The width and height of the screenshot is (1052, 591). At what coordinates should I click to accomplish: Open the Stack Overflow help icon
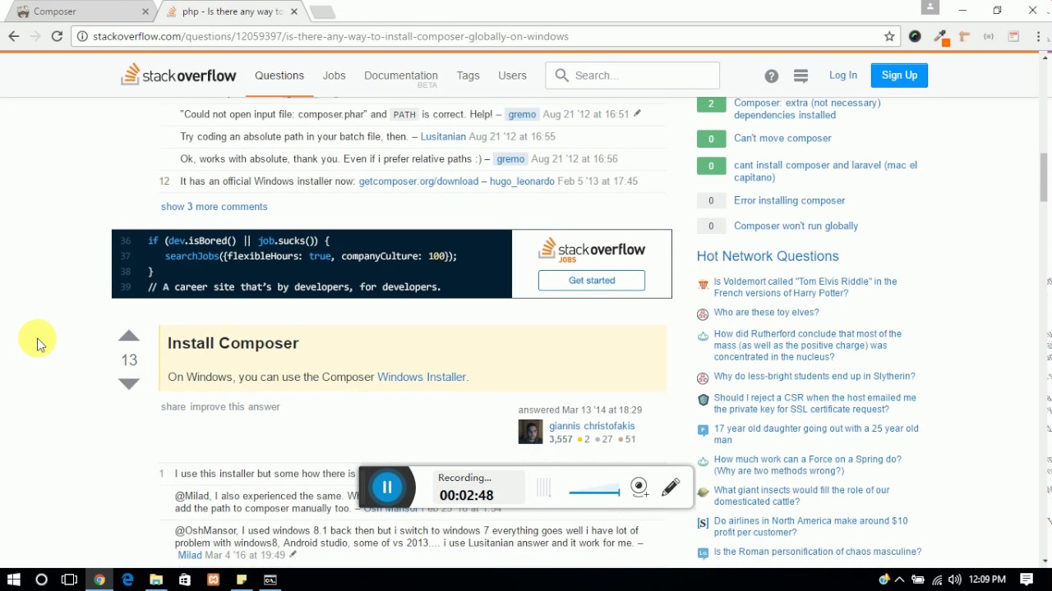[x=771, y=76]
